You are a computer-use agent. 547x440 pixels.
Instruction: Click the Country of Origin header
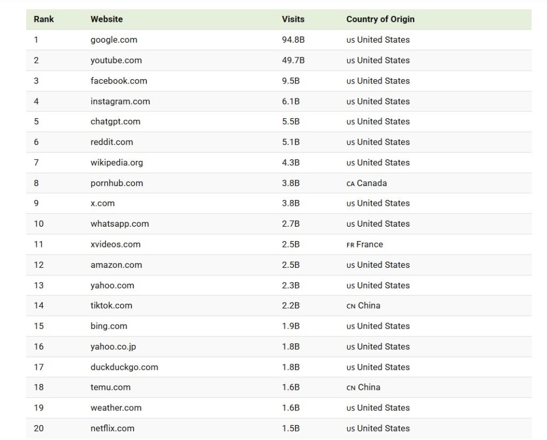pos(380,19)
